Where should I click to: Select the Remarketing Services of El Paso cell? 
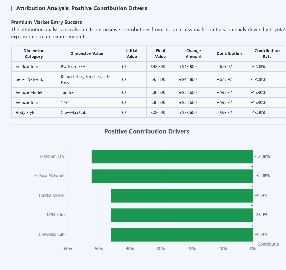click(x=86, y=79)
